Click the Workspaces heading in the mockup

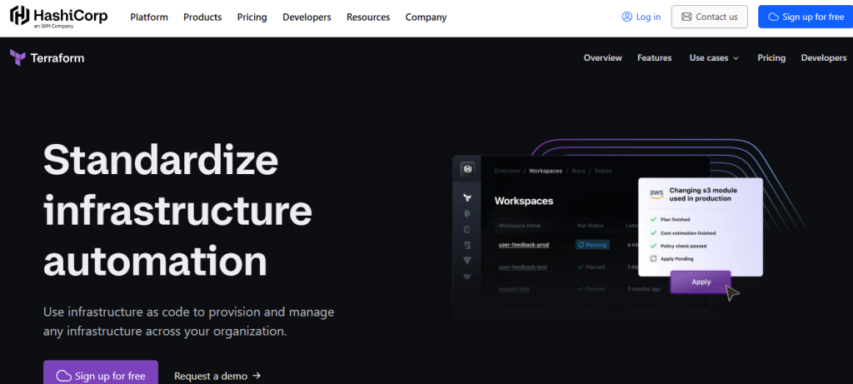click(524, 201)
